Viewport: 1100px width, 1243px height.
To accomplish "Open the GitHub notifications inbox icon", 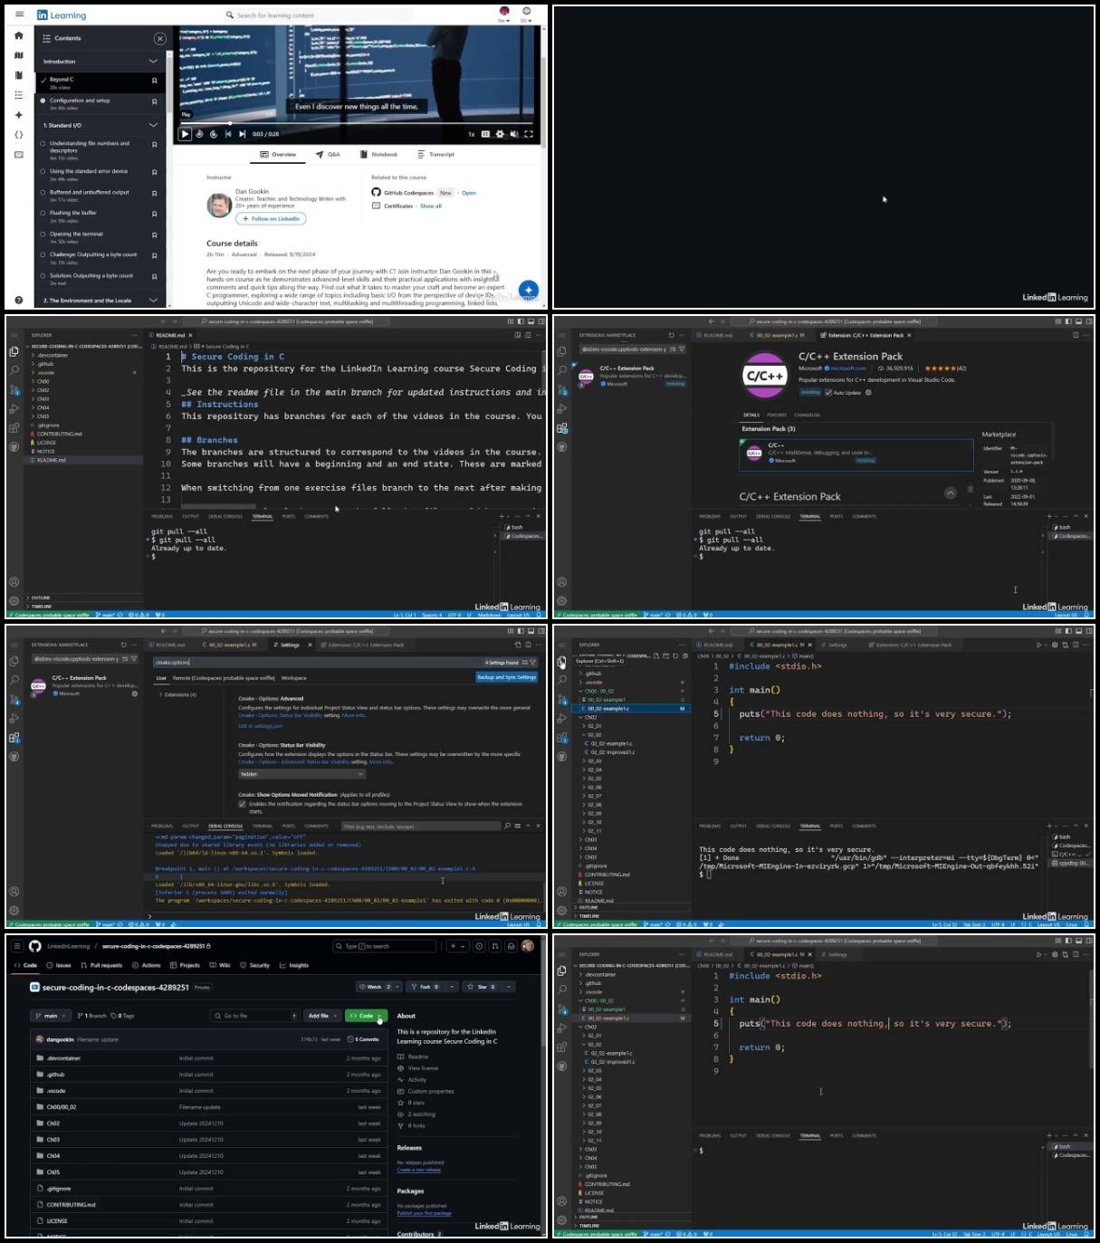I will pos(512,946).
